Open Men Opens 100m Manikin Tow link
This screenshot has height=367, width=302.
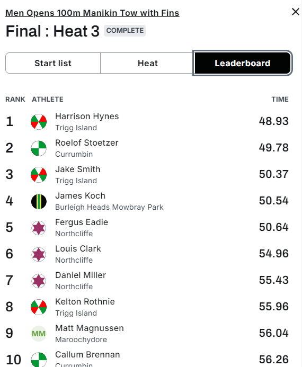click(93, 13)
